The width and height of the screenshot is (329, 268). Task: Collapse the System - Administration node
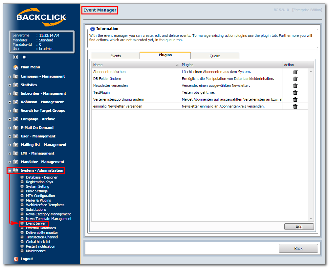(10, 171)
